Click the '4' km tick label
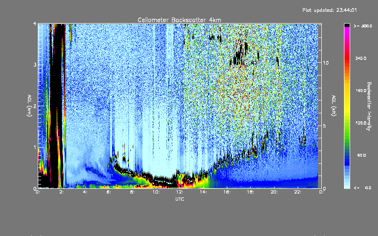This screenshot has width=378, height=236. [x=35, y=24]
